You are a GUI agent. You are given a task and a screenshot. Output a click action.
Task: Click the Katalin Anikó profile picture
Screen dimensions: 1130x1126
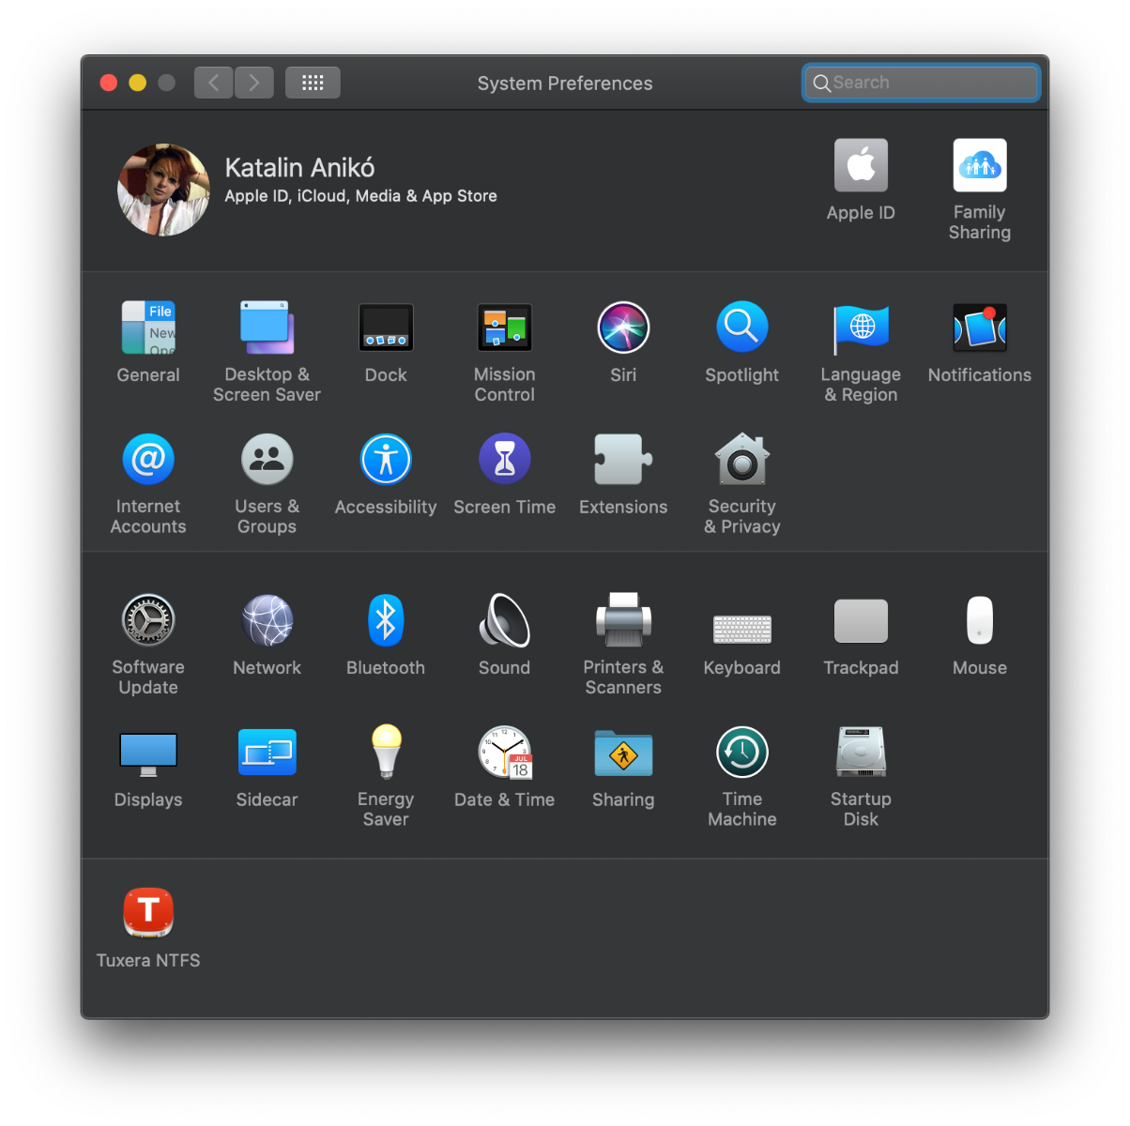click(163, 190)
